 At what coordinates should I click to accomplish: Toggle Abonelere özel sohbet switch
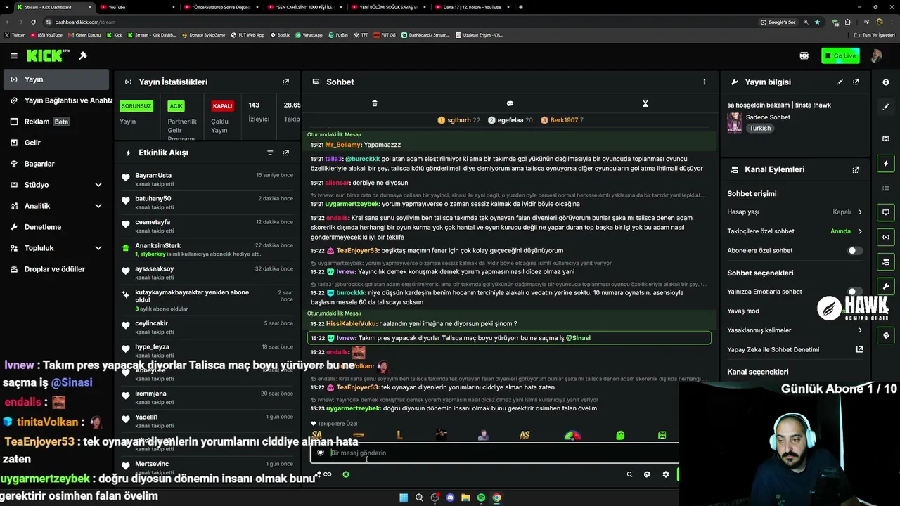coord(854,250)
